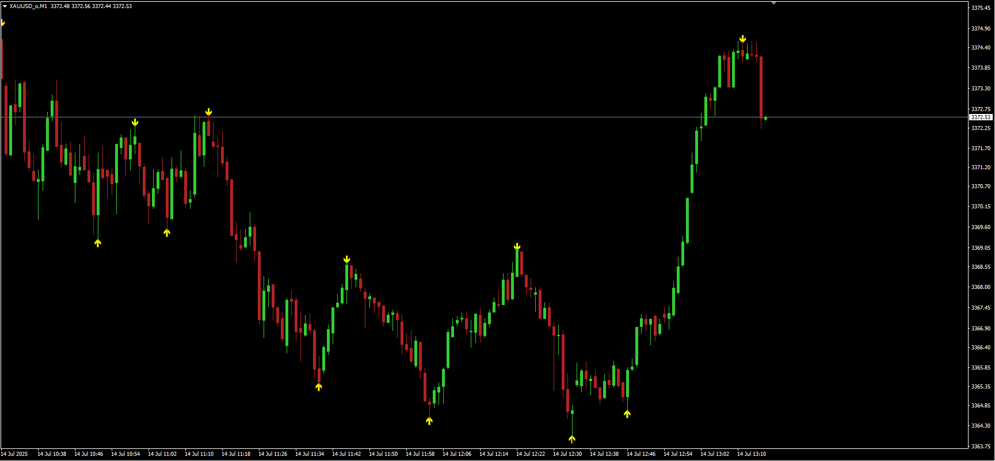This screenshot has height=461, width=995.
Task: Click the yellow up arrow below the 12:30 lowest low
Action: point(572,439)
